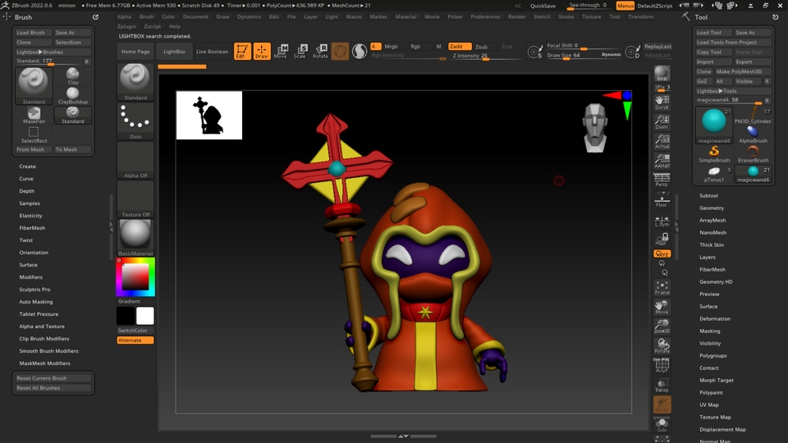Expand the Smooth Brush Modifiers section
The width and height of the screenshot is (788, 443).
point(48,351)
